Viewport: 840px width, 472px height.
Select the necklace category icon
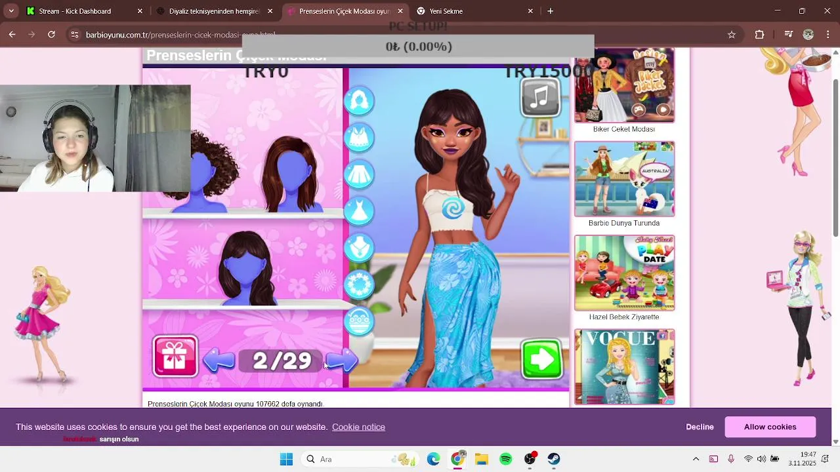pos(359,247)
